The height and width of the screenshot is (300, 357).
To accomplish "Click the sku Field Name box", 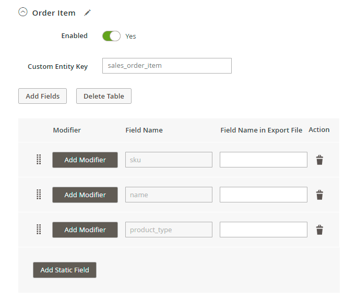I will (x=169, y=160).
